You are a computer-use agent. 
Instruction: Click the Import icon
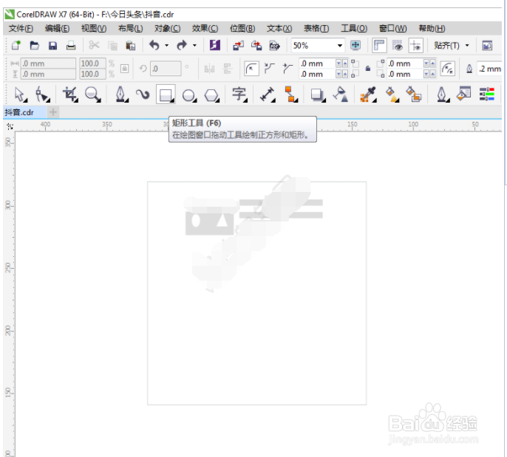click(x=238, y=46)
